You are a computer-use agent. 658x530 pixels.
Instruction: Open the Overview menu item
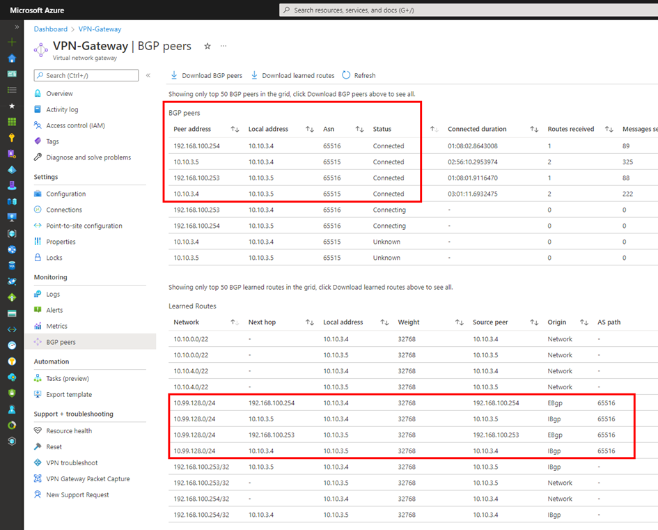(x=60, y=93)
